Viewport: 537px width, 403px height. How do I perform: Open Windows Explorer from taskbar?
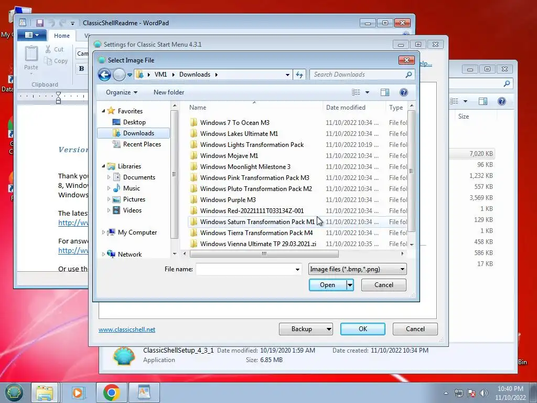click(x=45, y=393)
